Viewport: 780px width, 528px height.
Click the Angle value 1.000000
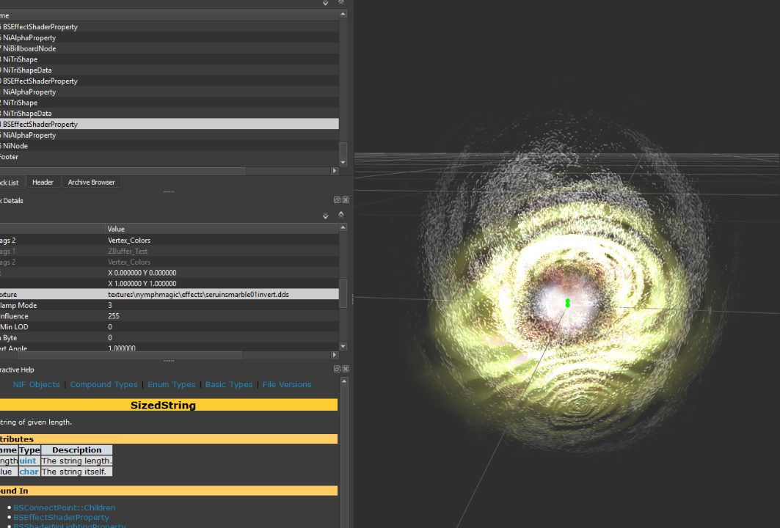(x=122, y=348)
